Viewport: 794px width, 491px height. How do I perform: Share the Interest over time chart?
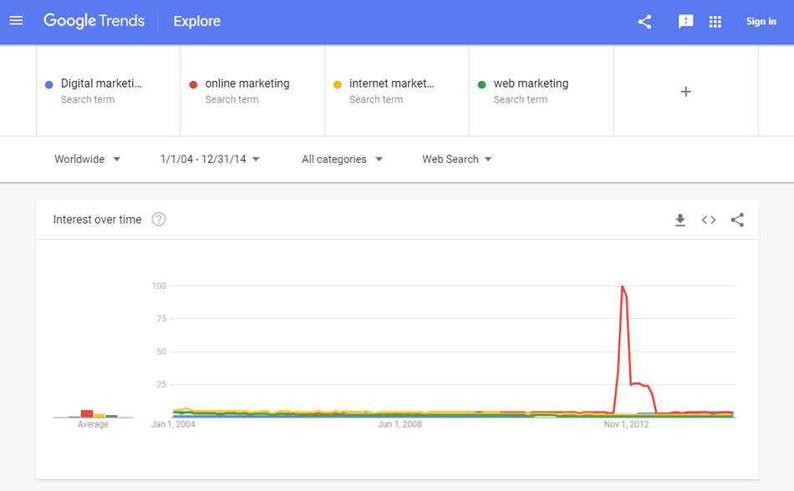(x=737, y=220)
